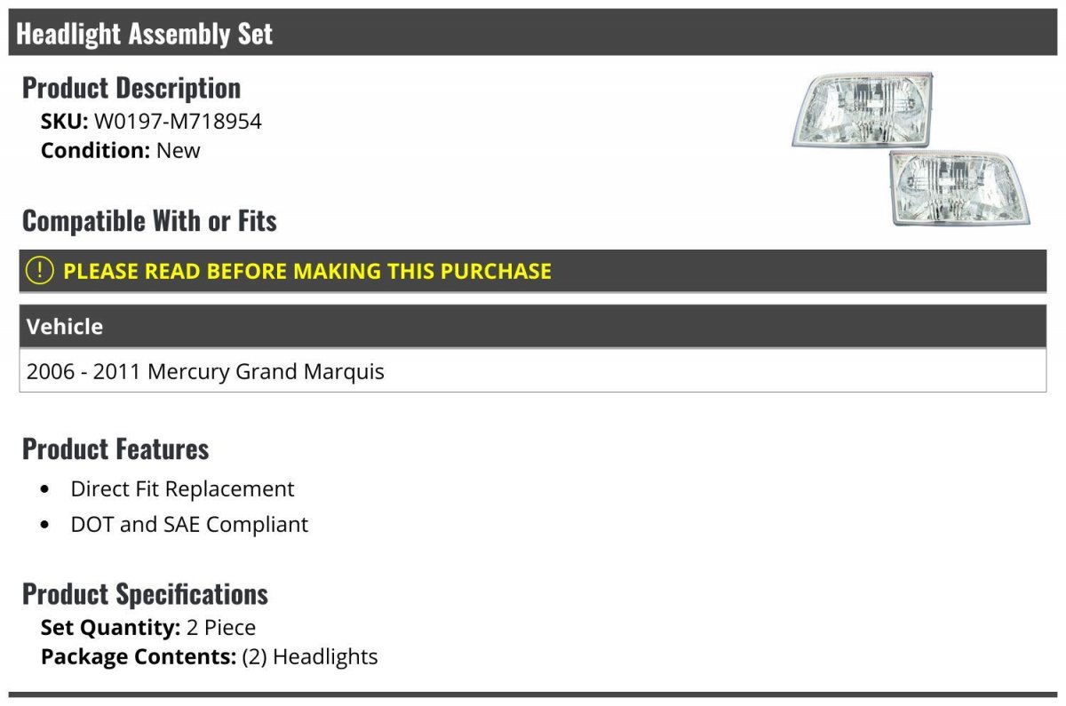Viewport: 1066px width, 706px height.
Task: Open the upper headlight product image
Action: 862,110
